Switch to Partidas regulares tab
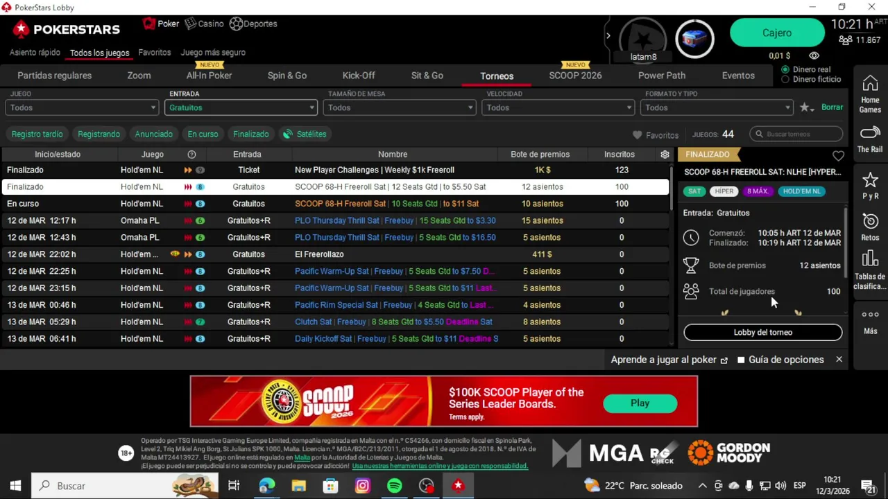The width and height of the screenshot is (888, 499). click(54, 76)
